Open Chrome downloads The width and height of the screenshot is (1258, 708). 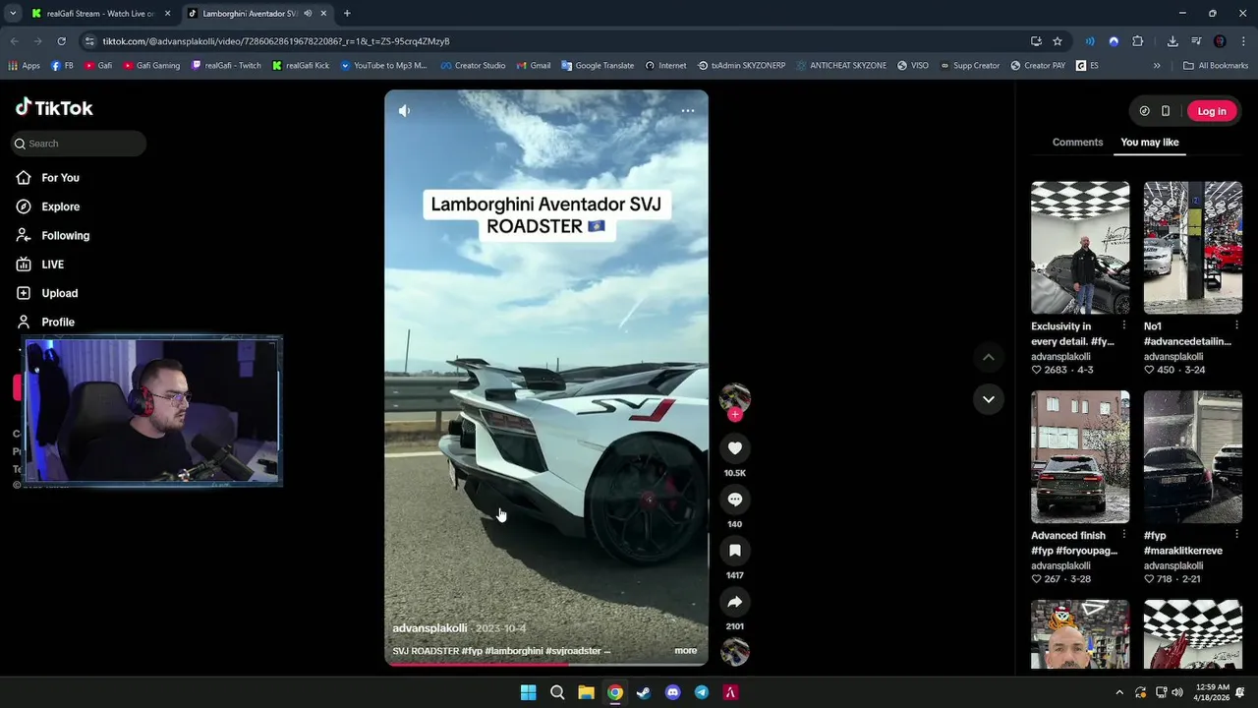point(1172,41)
